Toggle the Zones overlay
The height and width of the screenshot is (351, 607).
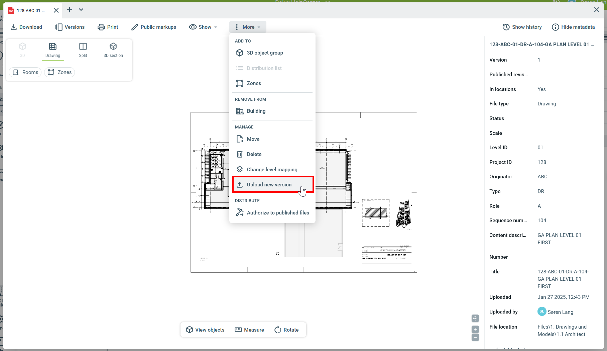[60, 72]
